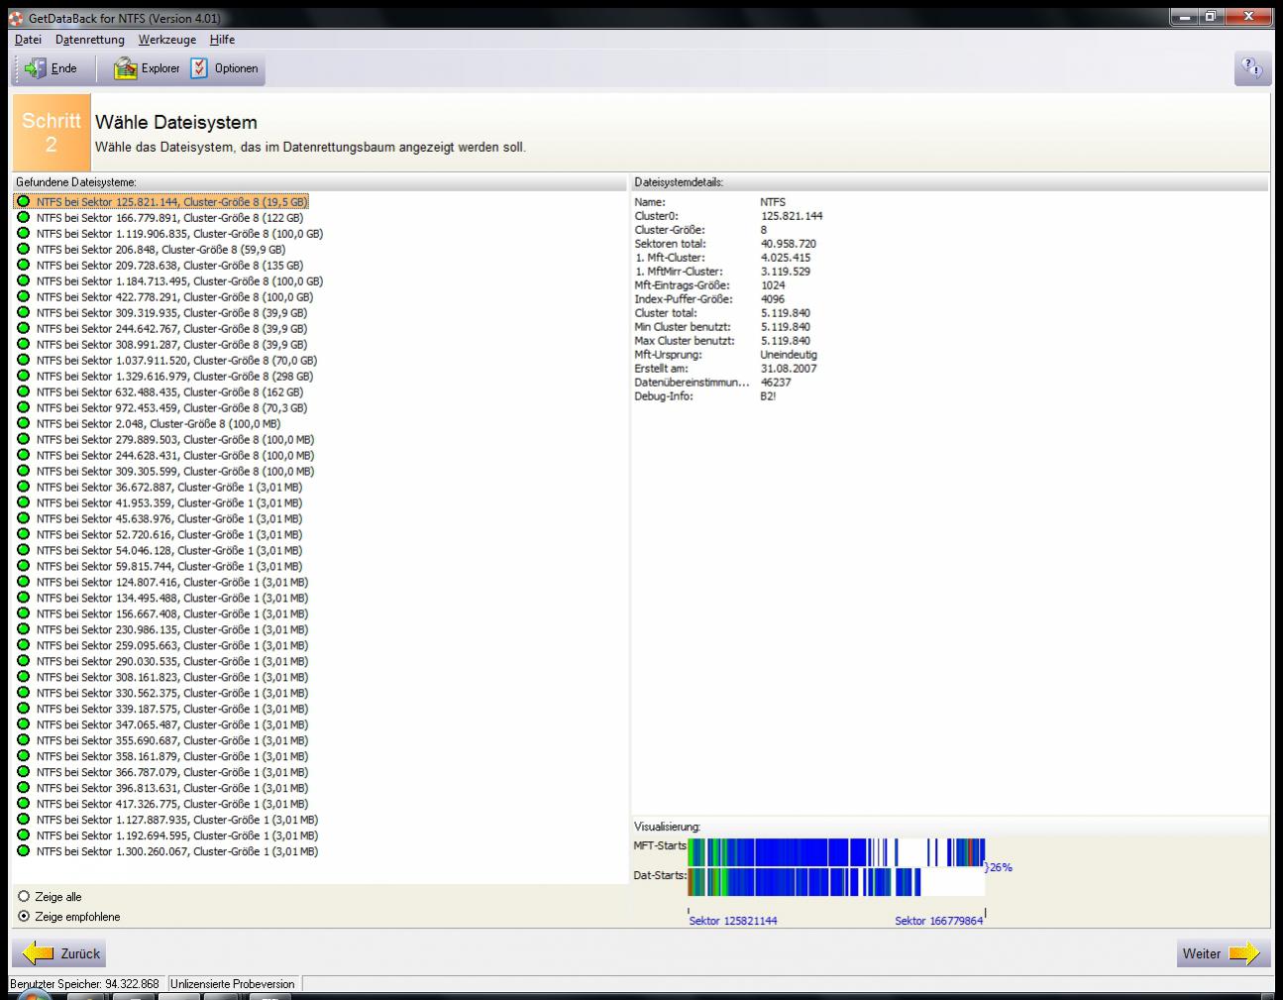
Task: Select NTFS bei Sektor 206.848 entry
Action: 152,250
